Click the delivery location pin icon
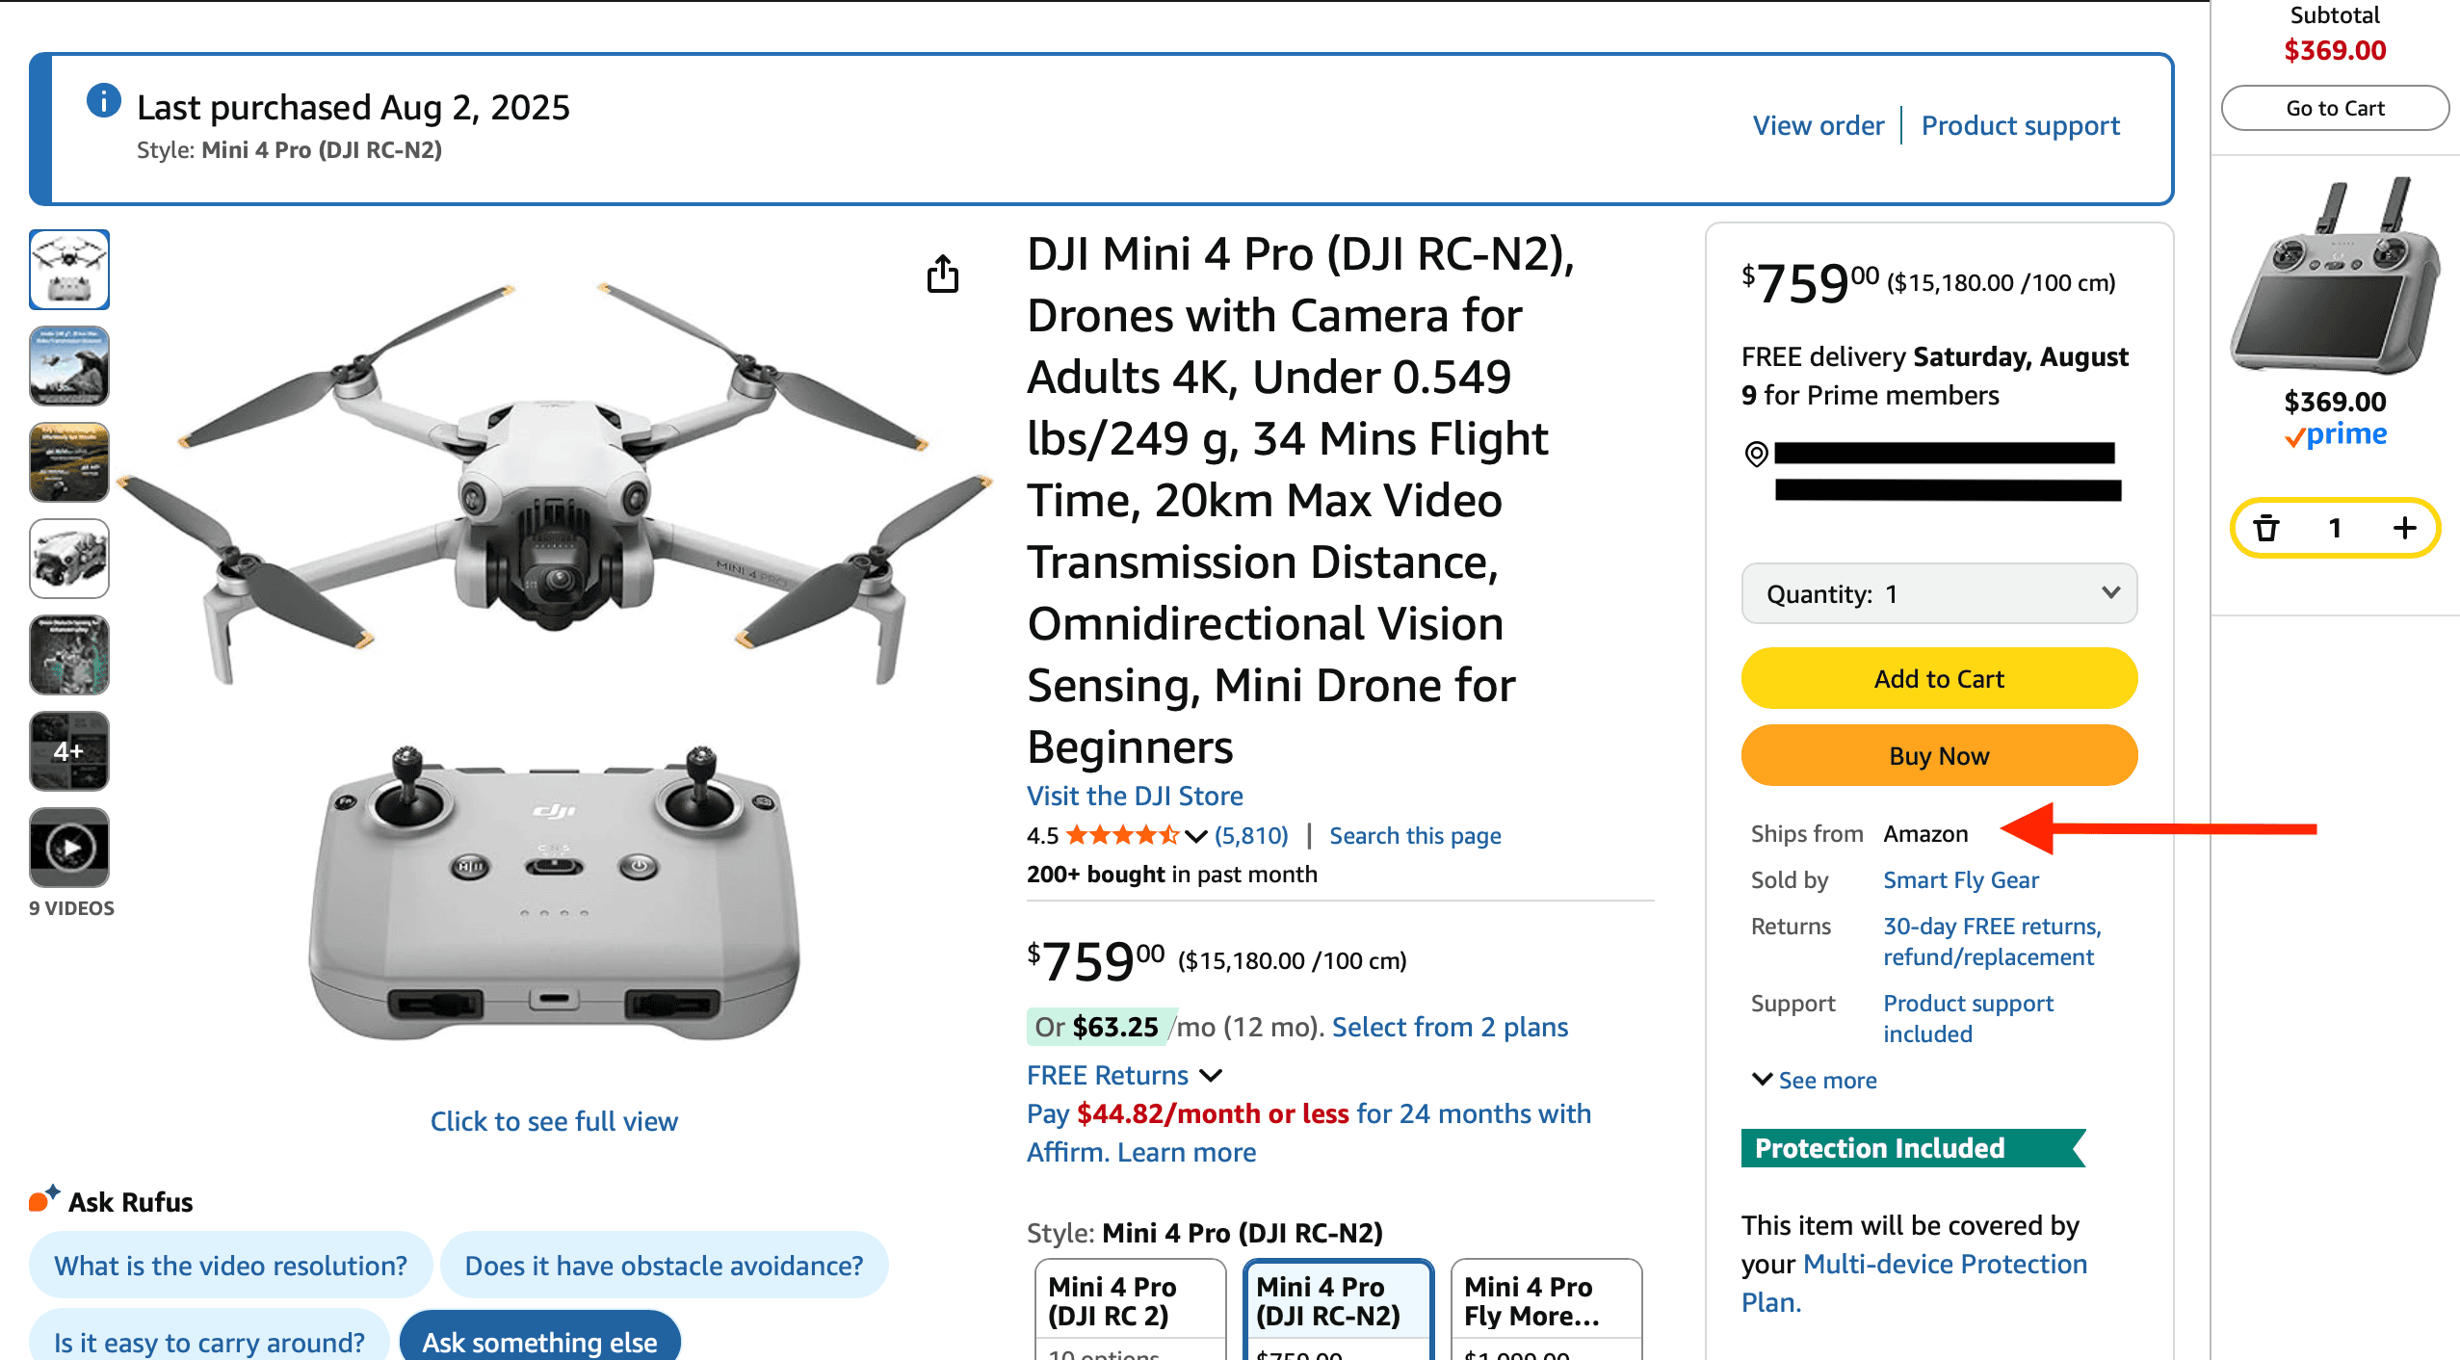The width and height of the screenshot is (2460, 1360). [x=1756, y=454]
